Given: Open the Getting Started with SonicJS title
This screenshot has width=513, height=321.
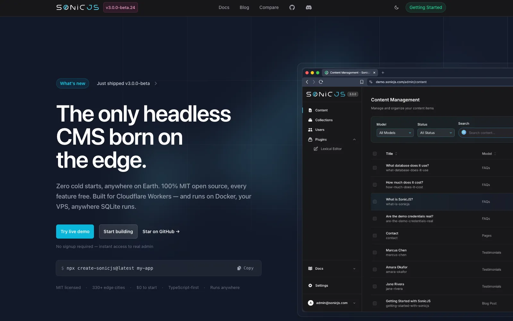Looking at the screenshot, I should coord(408,301).
